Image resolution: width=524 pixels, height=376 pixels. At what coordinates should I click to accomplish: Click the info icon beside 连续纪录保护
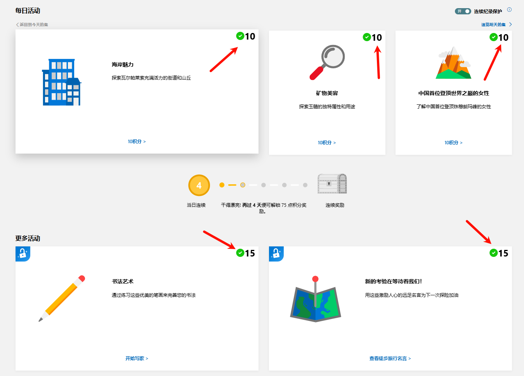click(x=509, y=10)
